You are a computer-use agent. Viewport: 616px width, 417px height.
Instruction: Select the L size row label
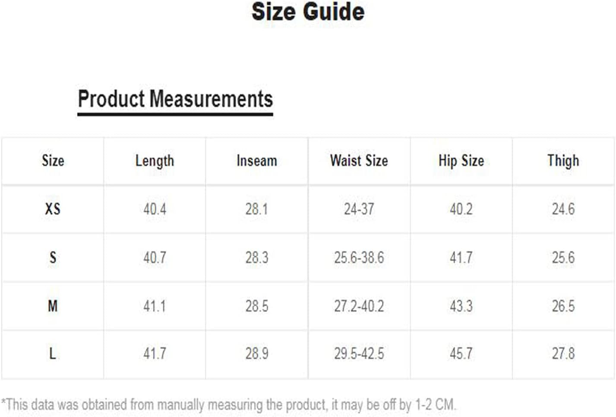53,354
